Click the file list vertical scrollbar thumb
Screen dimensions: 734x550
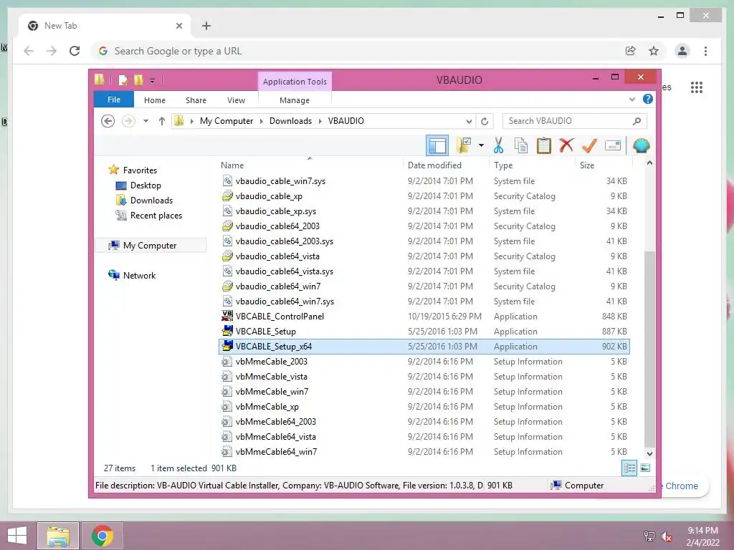[649, 349]
